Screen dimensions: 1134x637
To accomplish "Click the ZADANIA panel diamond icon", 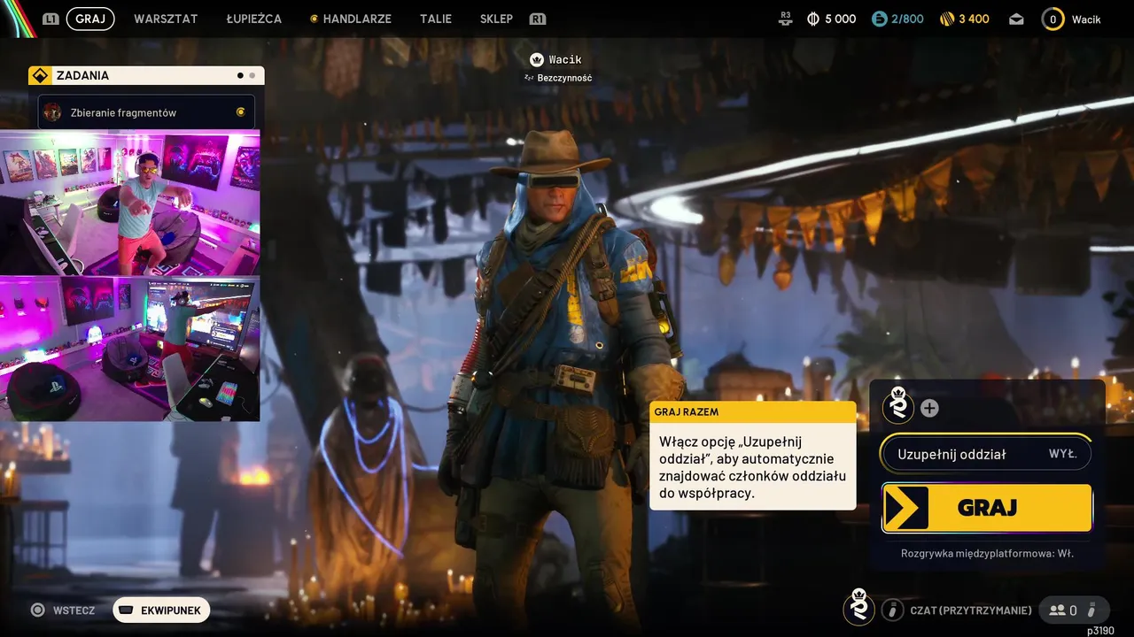I will pos(39,75).
